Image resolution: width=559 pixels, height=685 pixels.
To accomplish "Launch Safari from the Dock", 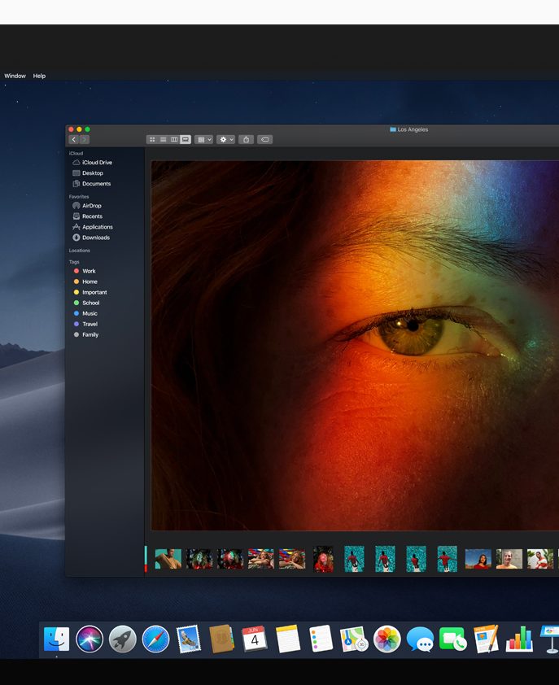I will (x=155, y=639).
